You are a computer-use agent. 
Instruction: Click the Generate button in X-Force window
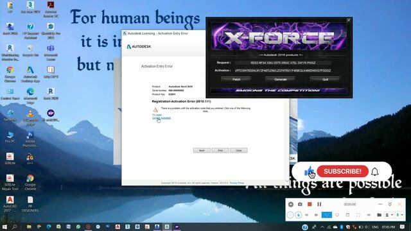click(x=280, y=80)
